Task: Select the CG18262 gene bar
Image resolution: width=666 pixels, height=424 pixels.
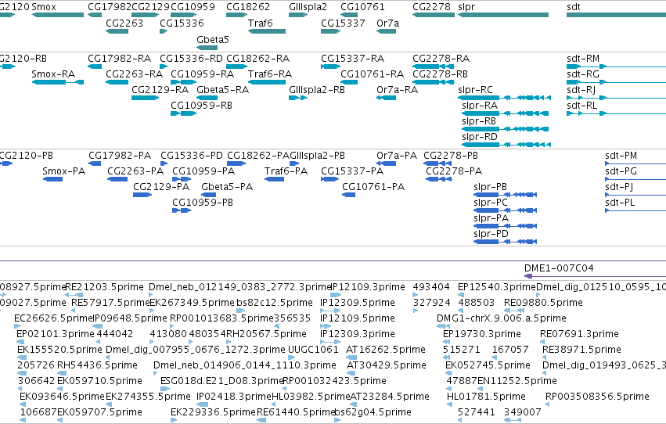Action: (x=236, y=16)
